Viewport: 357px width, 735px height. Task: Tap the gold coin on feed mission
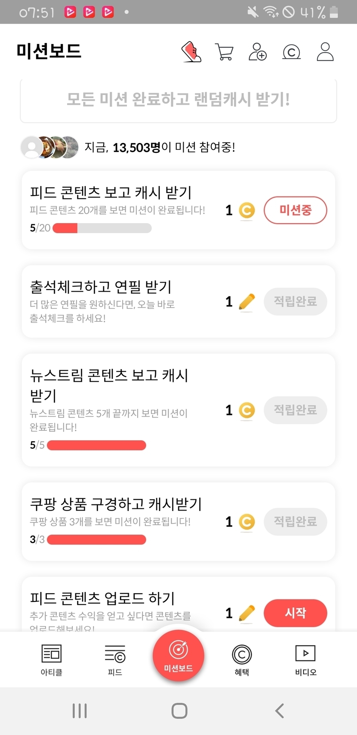pyautogui.click(x=246, y=211)
